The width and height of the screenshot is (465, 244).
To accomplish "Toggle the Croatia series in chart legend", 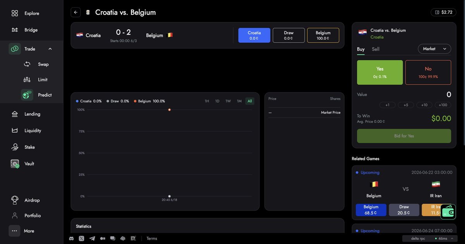I will (x=89, y=101).
